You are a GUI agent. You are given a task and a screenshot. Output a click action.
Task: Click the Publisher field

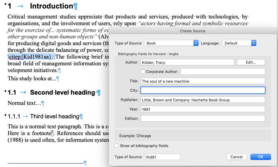pos(203,100)
